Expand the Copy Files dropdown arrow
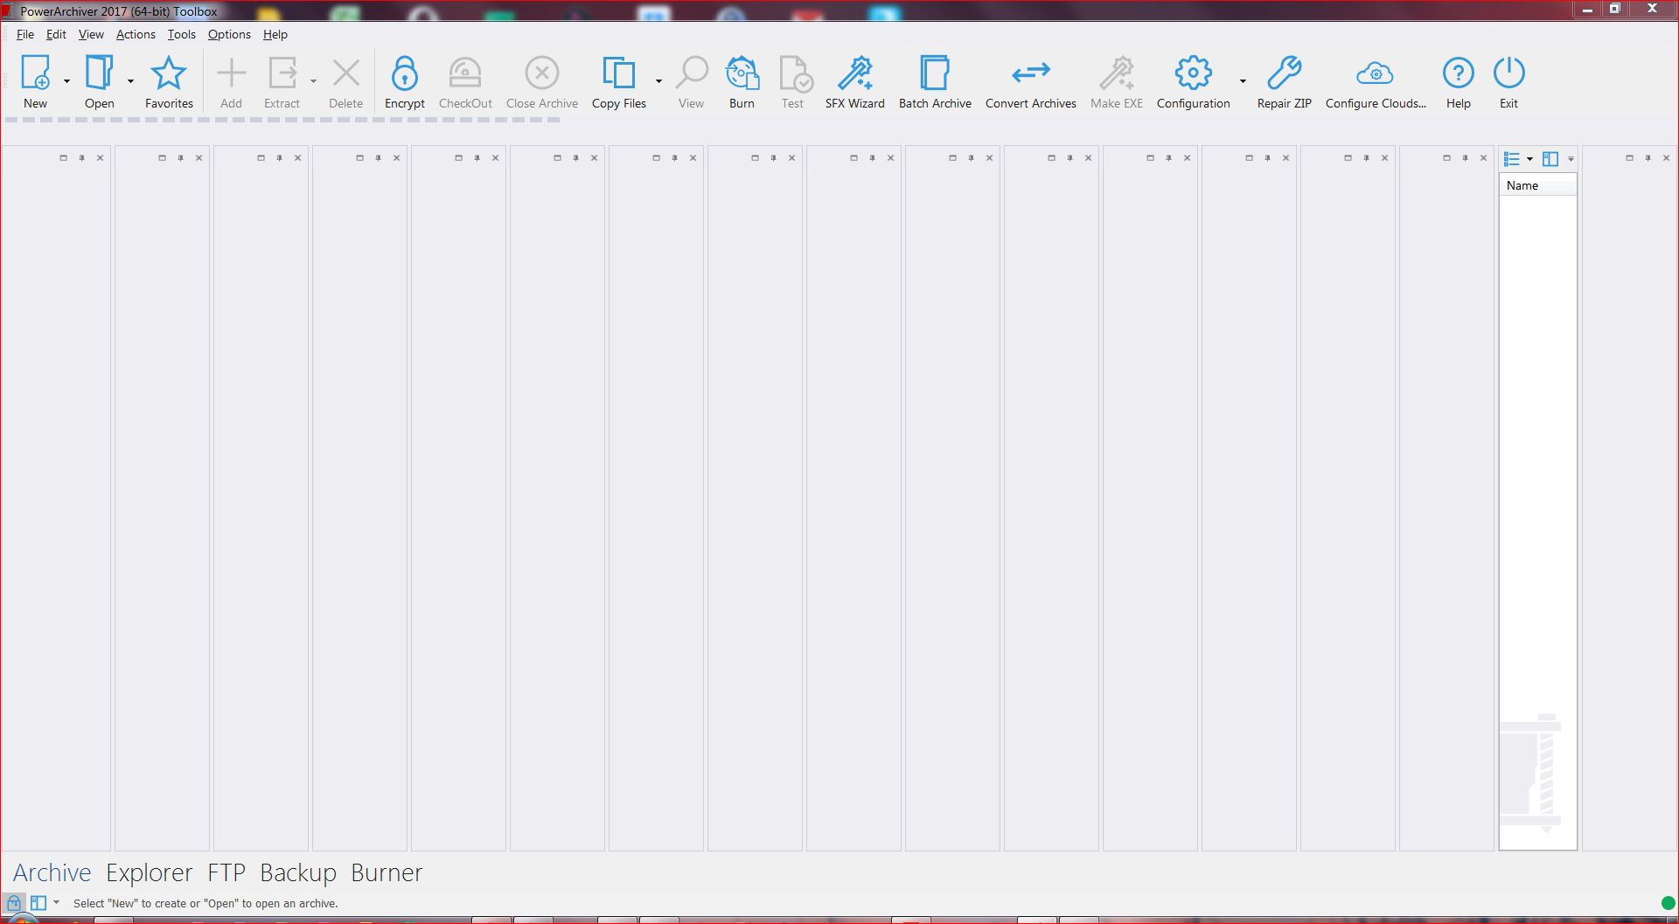This screenshot has height=924, width=1679. click(x=658, y=81)
